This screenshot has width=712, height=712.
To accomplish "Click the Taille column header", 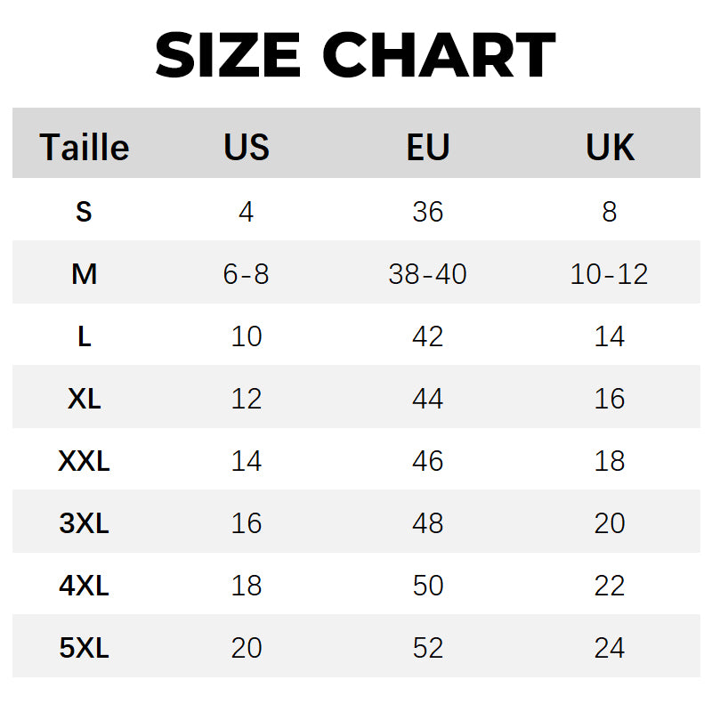I will pos(85,147).
